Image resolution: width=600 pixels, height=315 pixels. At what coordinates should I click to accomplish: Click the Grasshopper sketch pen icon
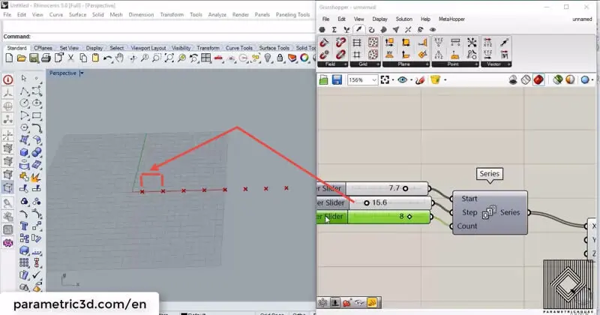tap(420, 79)
